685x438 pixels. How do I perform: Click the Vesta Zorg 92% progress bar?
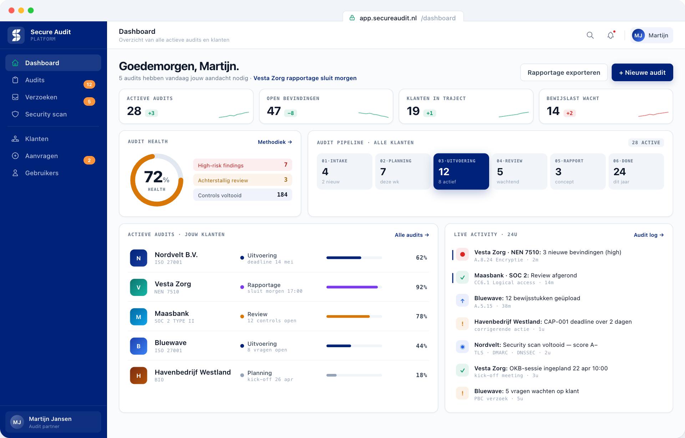pos(354,287)
